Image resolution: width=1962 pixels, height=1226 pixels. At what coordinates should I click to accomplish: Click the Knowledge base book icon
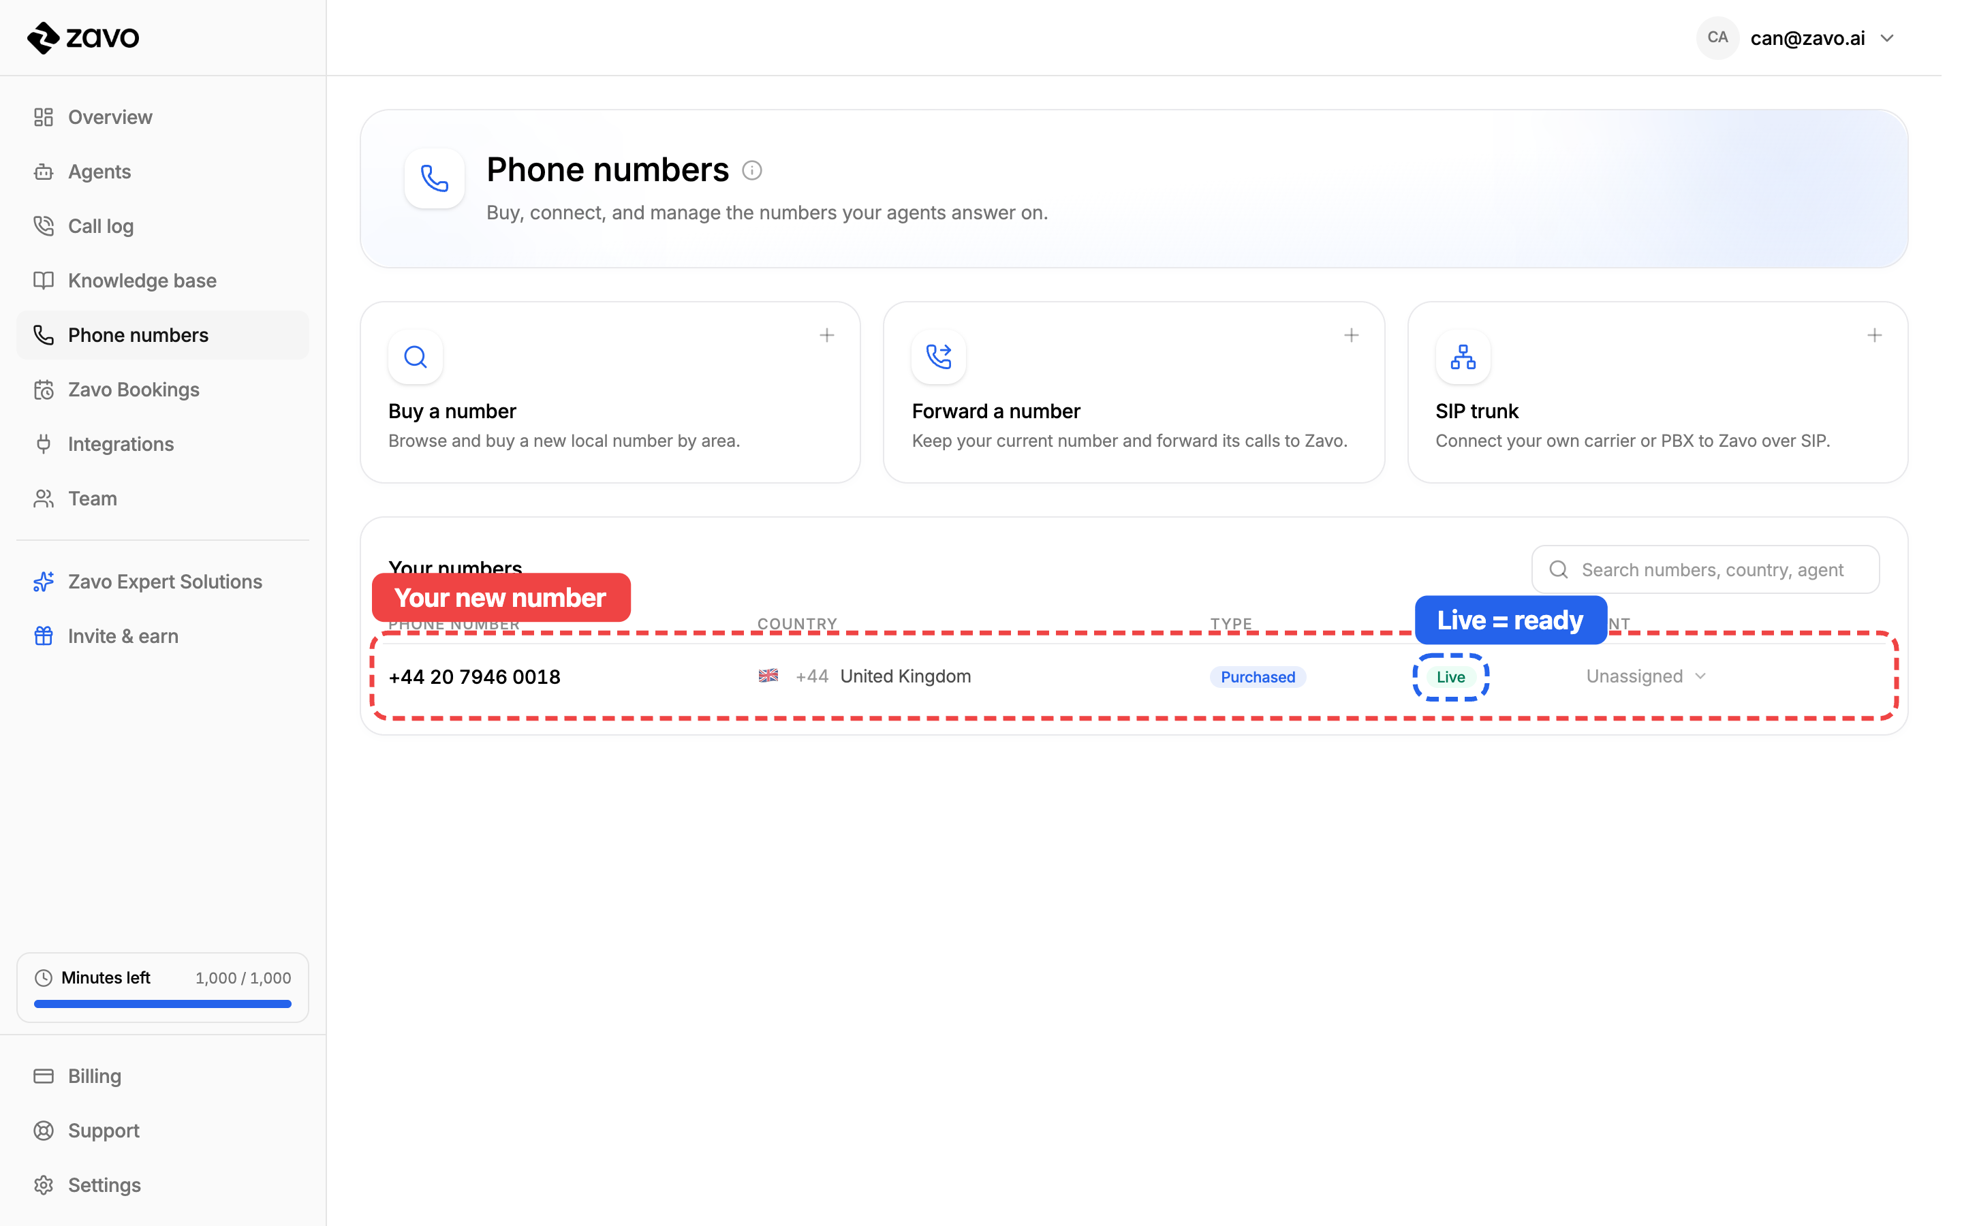click(x=44, y=281)
